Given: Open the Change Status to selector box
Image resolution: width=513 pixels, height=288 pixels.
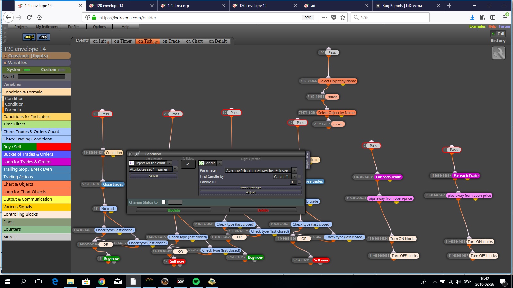Looking at the screenshot, I should (x=175, y=202).
